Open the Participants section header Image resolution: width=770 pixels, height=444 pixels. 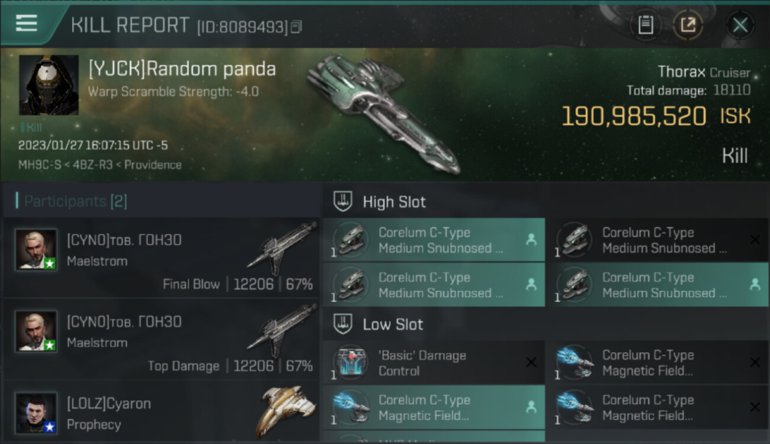point(71,201)
